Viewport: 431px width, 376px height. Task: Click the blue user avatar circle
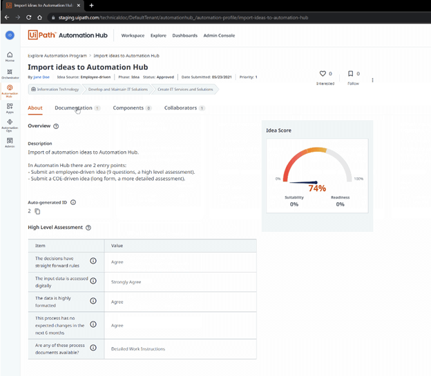(10, 35)
